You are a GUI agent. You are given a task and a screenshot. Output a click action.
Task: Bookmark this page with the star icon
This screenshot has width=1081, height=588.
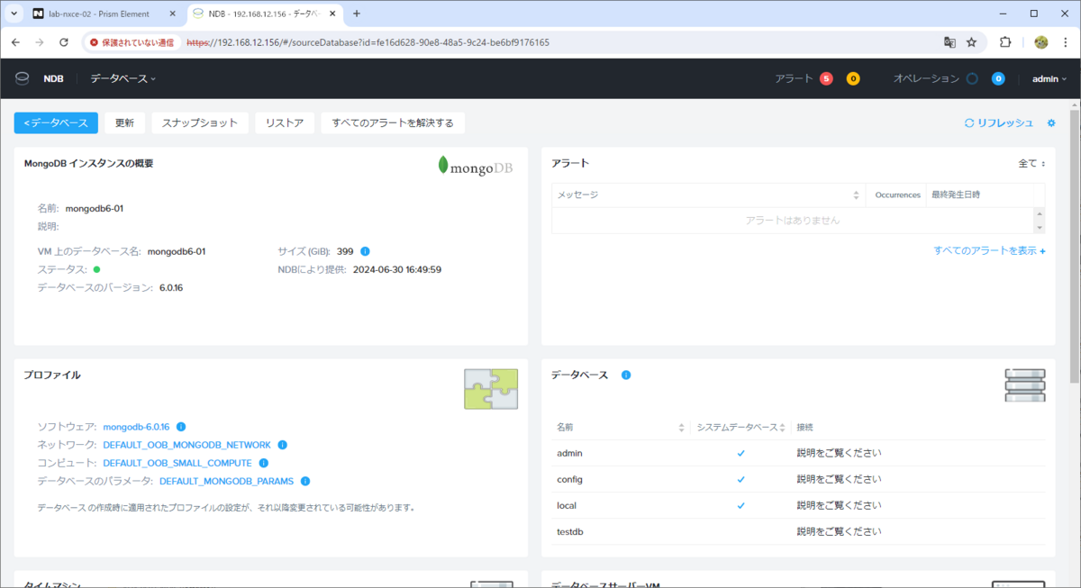point(971,42)
